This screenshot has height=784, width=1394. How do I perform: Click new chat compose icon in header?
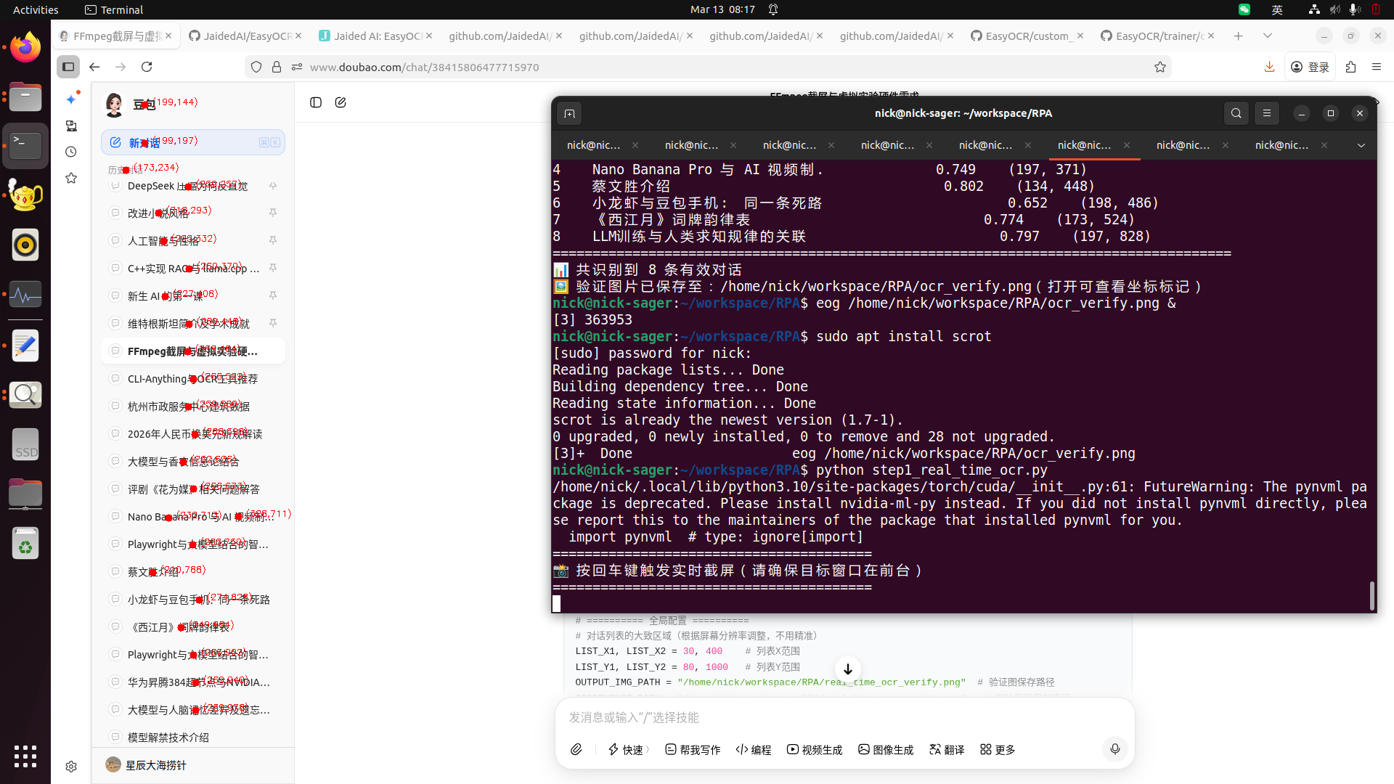pyautogui.click(x=341, y=102)
